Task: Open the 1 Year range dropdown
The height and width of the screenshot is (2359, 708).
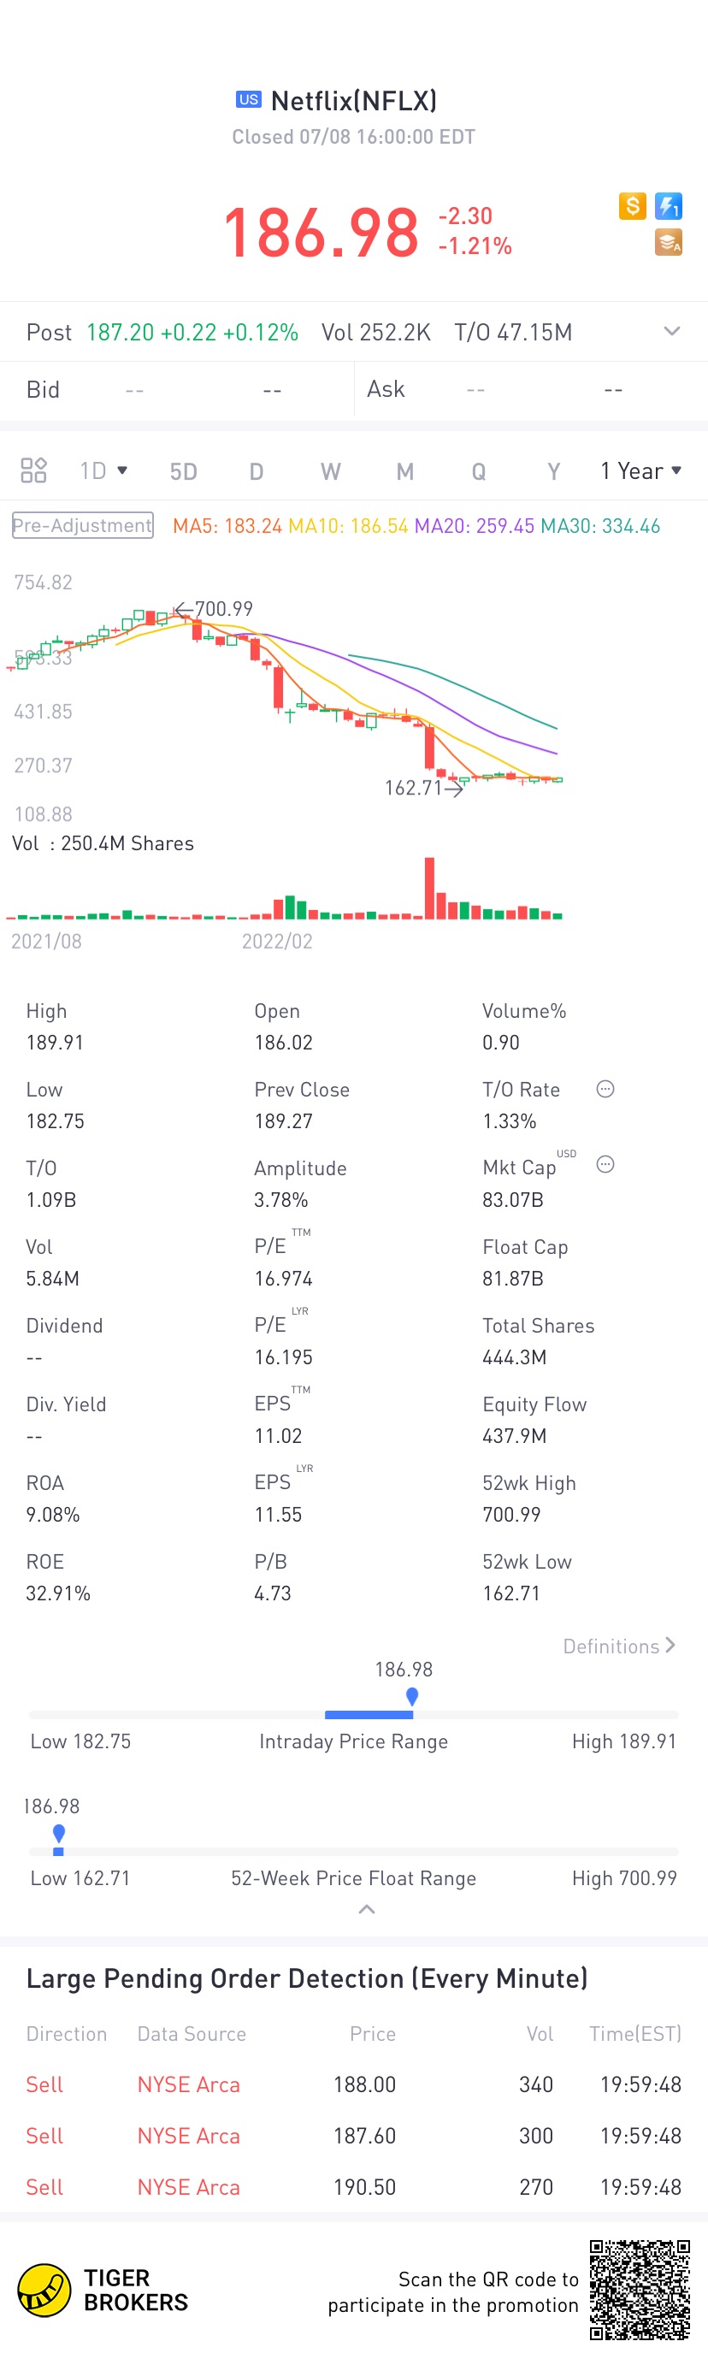Action: [x=641, y=470]
